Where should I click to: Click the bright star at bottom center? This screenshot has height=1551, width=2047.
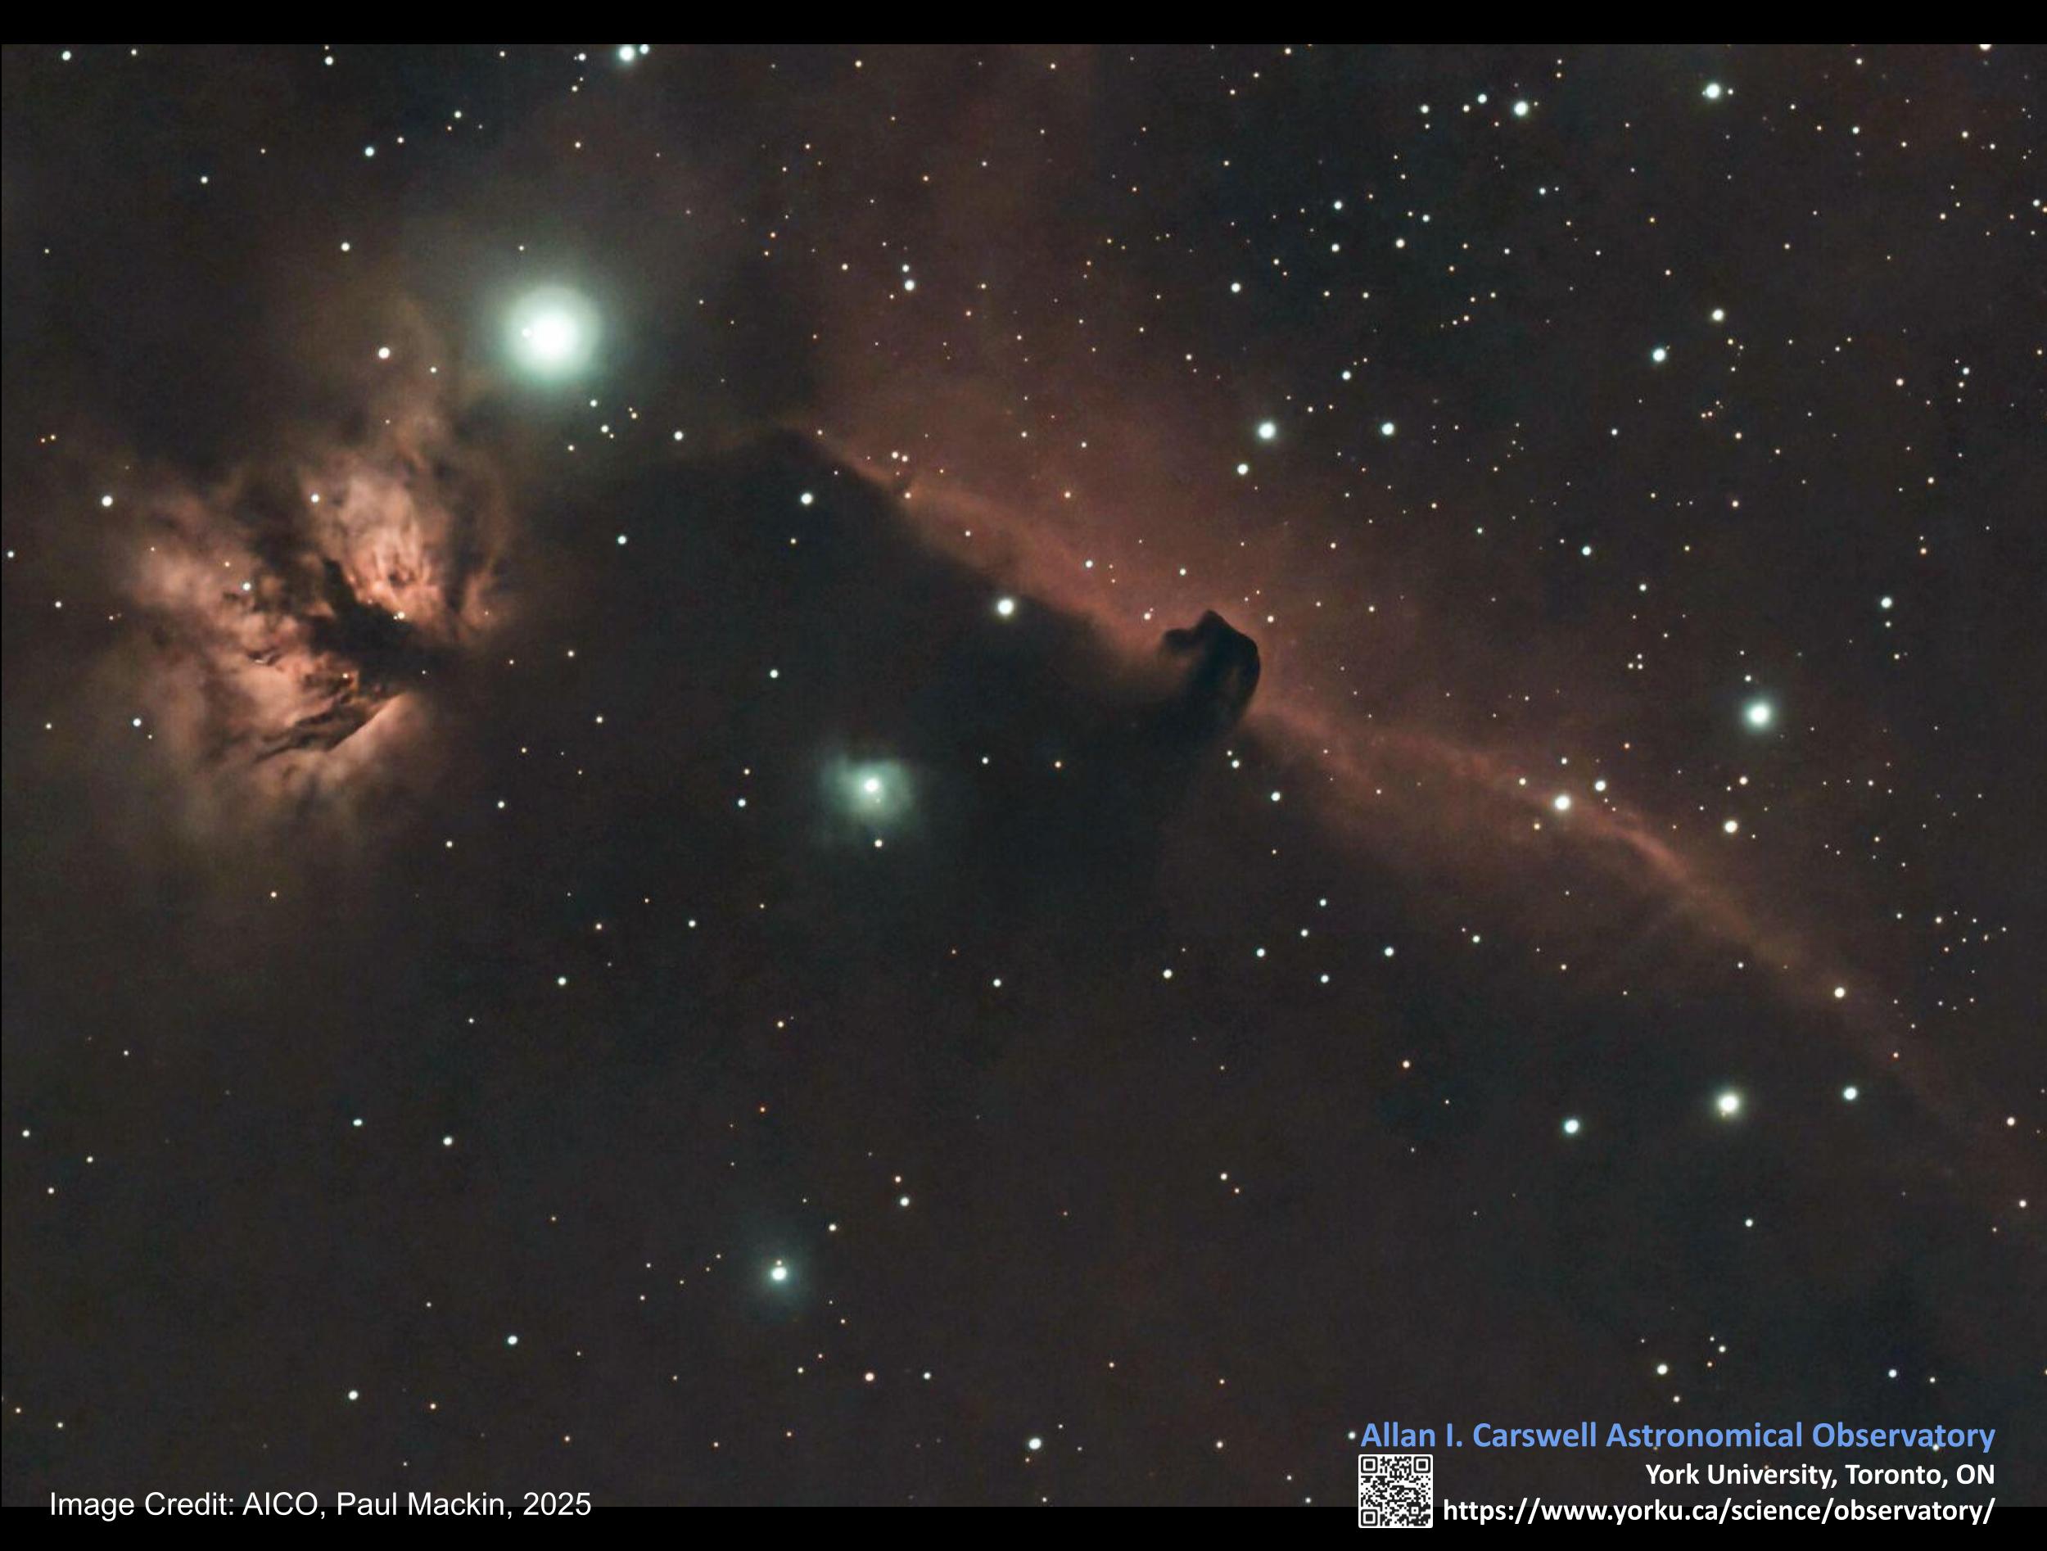pos(779,1273)
